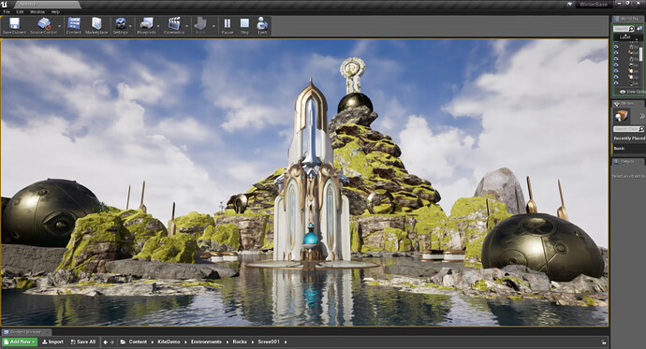The height and width of the screenshot is (349, 646).
Task: Expand the Blueprints dropdown arrow
Action: (158, 26)
